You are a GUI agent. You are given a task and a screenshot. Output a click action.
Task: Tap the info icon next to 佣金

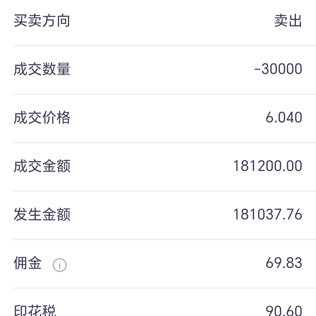(60, 265)
